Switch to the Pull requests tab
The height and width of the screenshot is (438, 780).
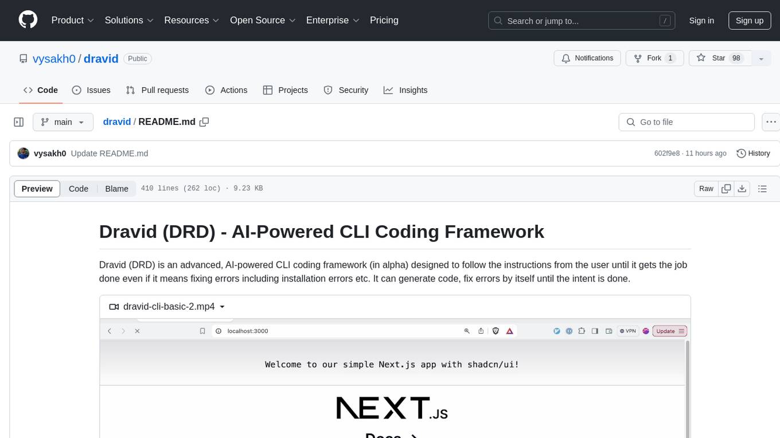(157, 90)
